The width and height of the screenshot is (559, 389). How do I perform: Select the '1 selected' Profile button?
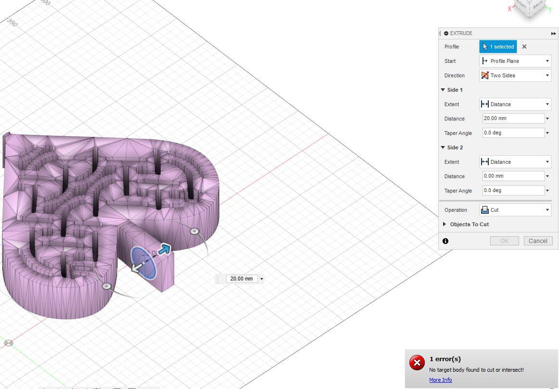tap(498, 47)
